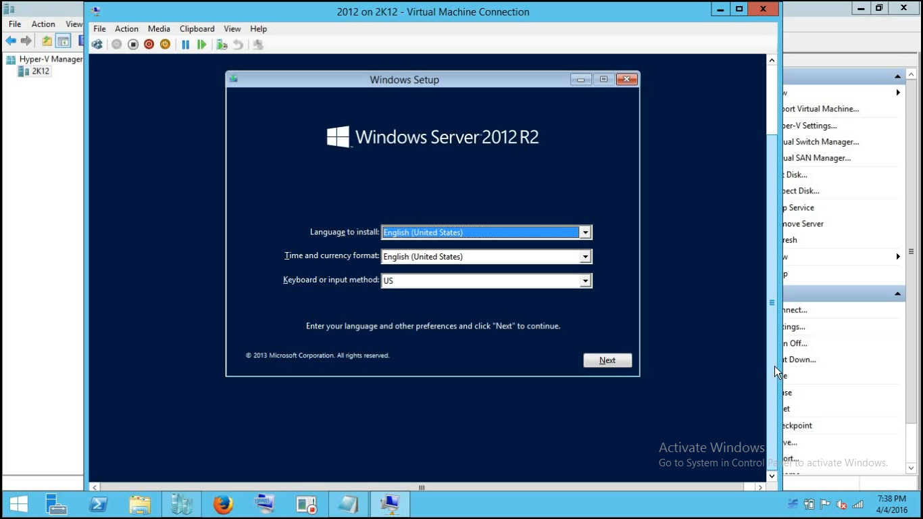Open the Action menu in VM Connection window
Viewport: 923px width, 519px height.
[x=126, y=29]
